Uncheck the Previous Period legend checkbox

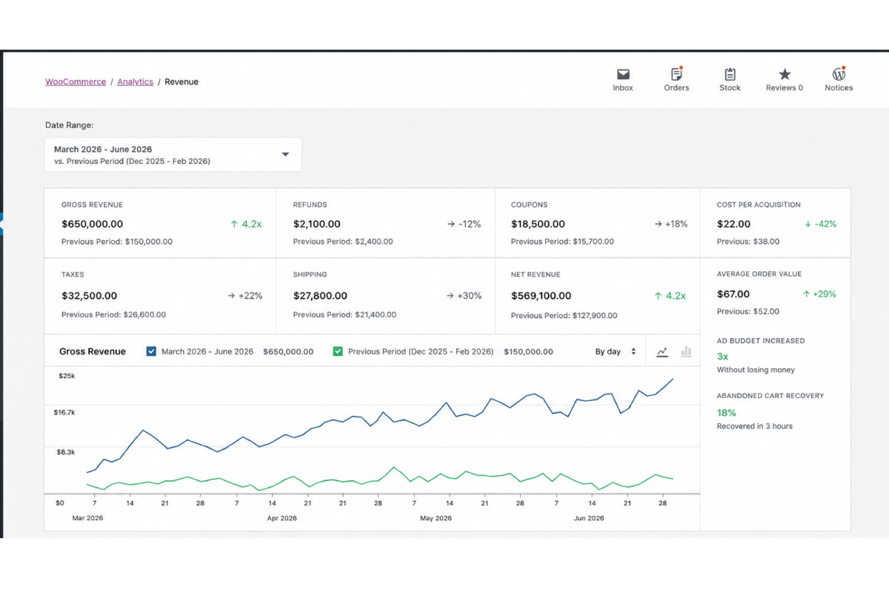[x=338, y=351]
